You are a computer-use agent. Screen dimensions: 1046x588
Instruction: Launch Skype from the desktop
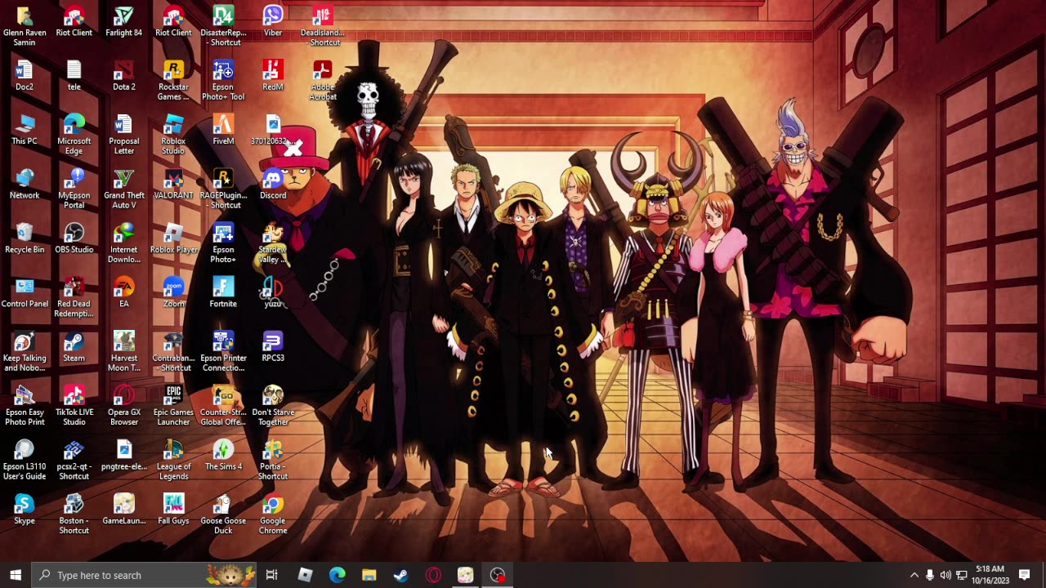[25, 509]
